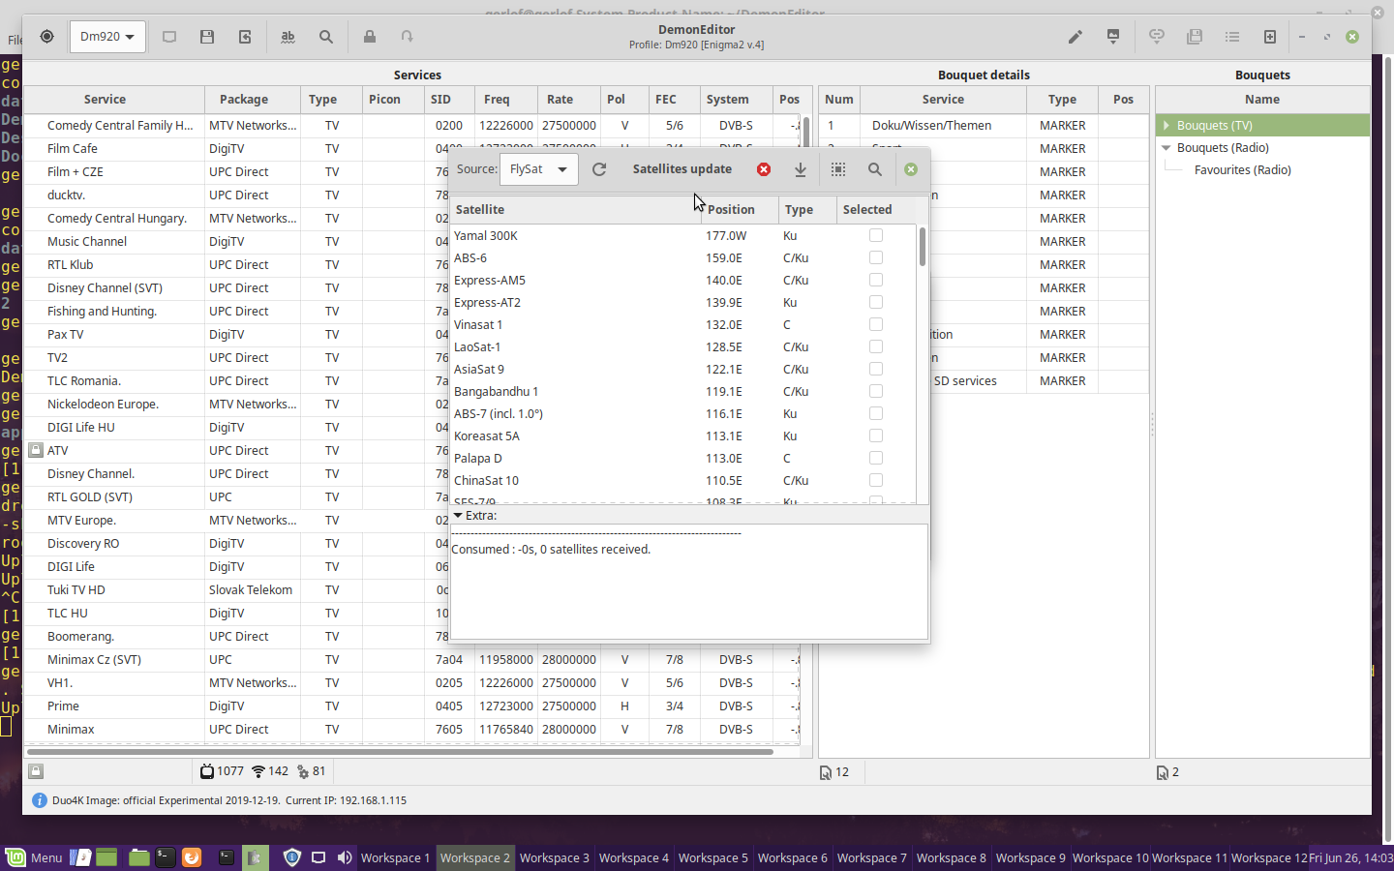Click the TV screen toolbar icon
The height and width of the screenshot is (871, 1394).
coord(169,37)
